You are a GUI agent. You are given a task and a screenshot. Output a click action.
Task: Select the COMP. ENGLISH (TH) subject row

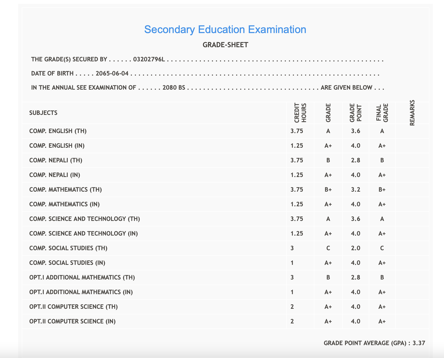(58, 131)
